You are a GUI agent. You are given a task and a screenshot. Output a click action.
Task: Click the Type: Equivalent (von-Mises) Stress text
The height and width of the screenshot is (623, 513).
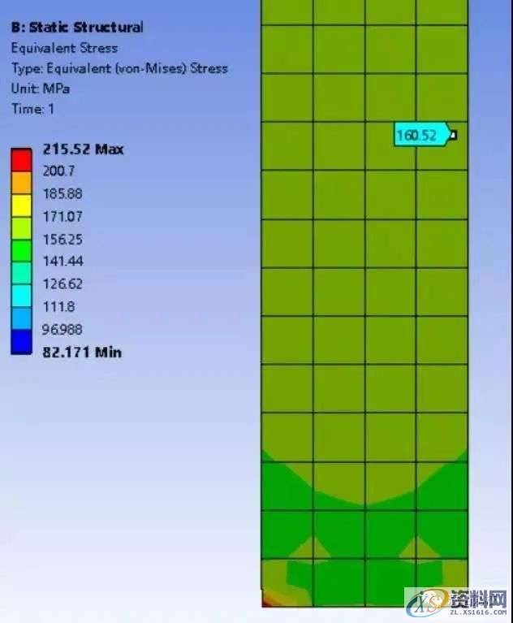coord(119,68)
